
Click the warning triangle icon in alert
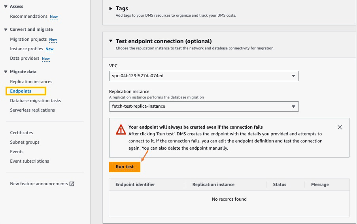121,129
